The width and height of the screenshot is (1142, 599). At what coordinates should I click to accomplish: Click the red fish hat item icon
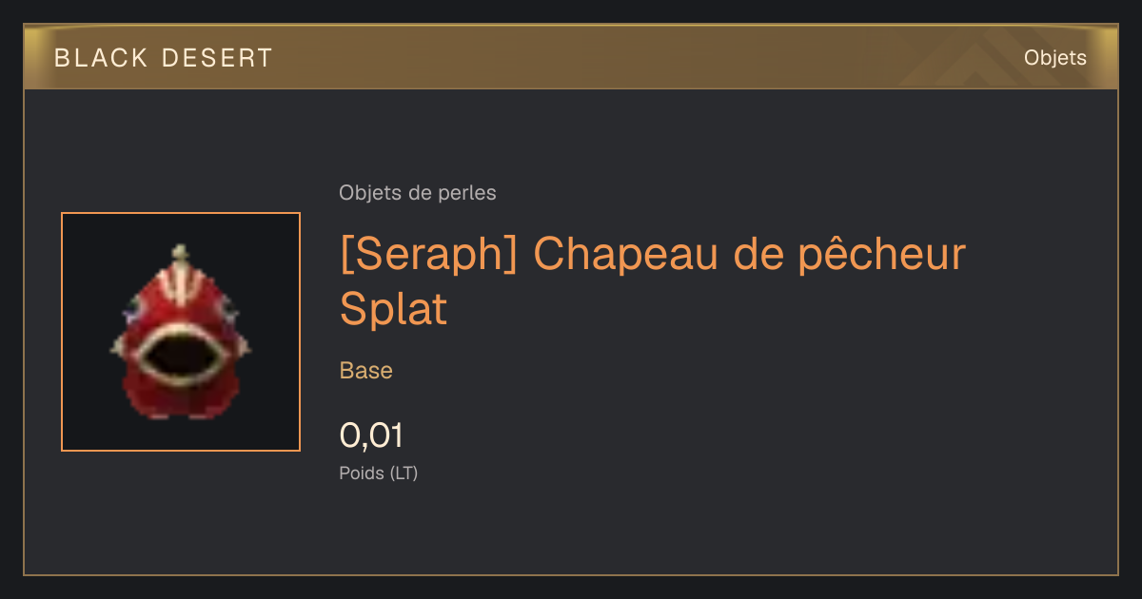point(181,333)
